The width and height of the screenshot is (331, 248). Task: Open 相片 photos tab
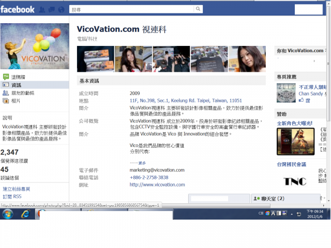16,101
